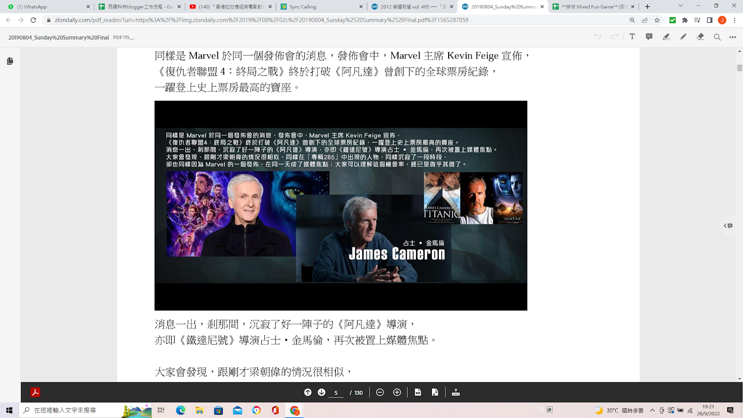Viewport: 743px width, 418px height.
Task: Click the scrollbar down arrow
Action: tap(740, 379)
